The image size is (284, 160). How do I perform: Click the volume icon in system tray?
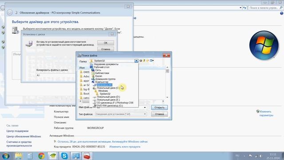click(261, 156)
